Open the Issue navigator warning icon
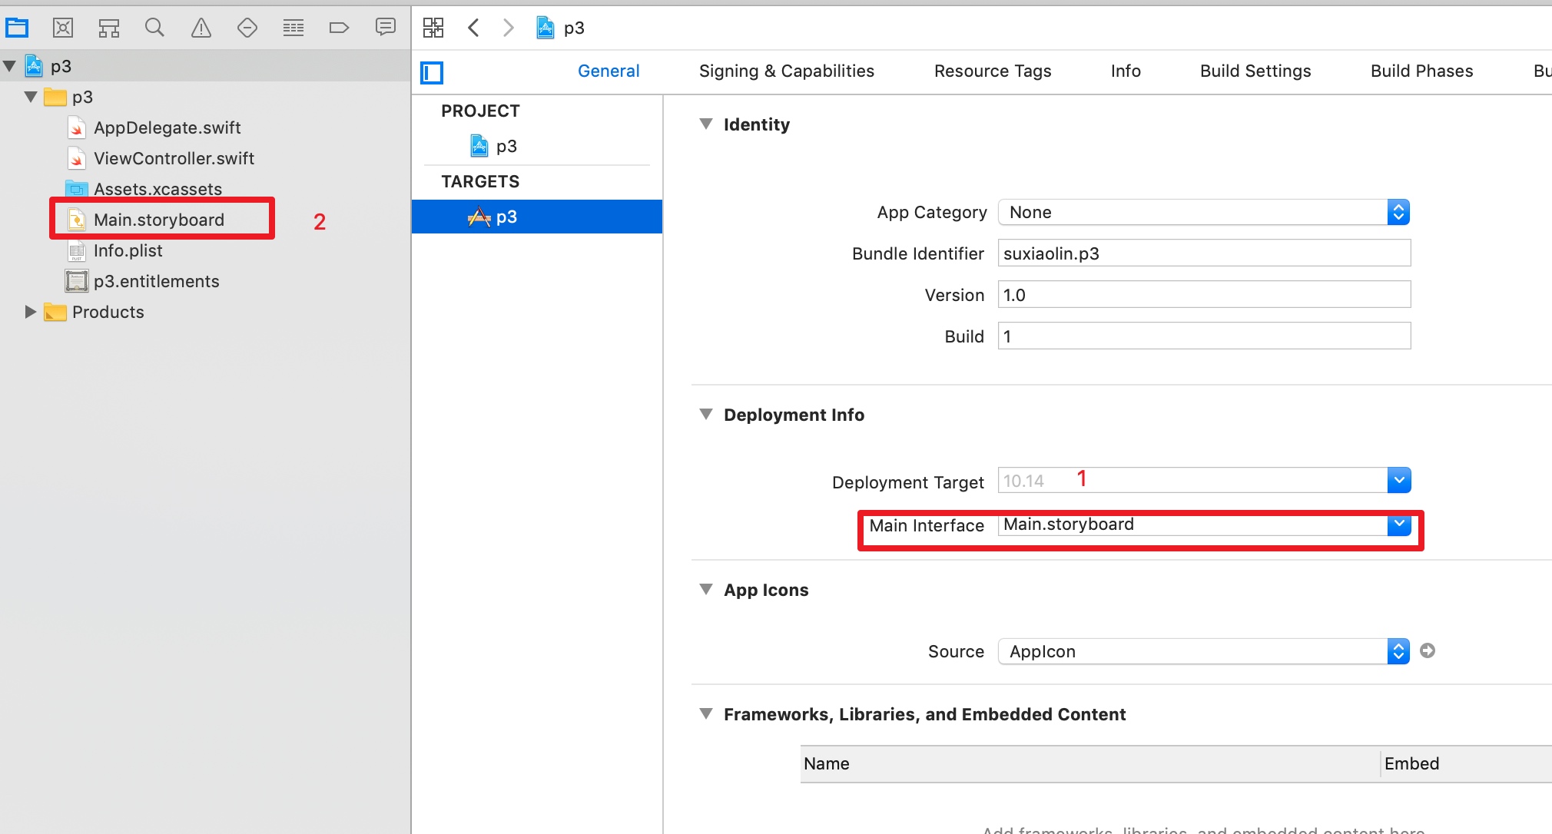This screenshot has height=834, width=1552. pos(201,28)
